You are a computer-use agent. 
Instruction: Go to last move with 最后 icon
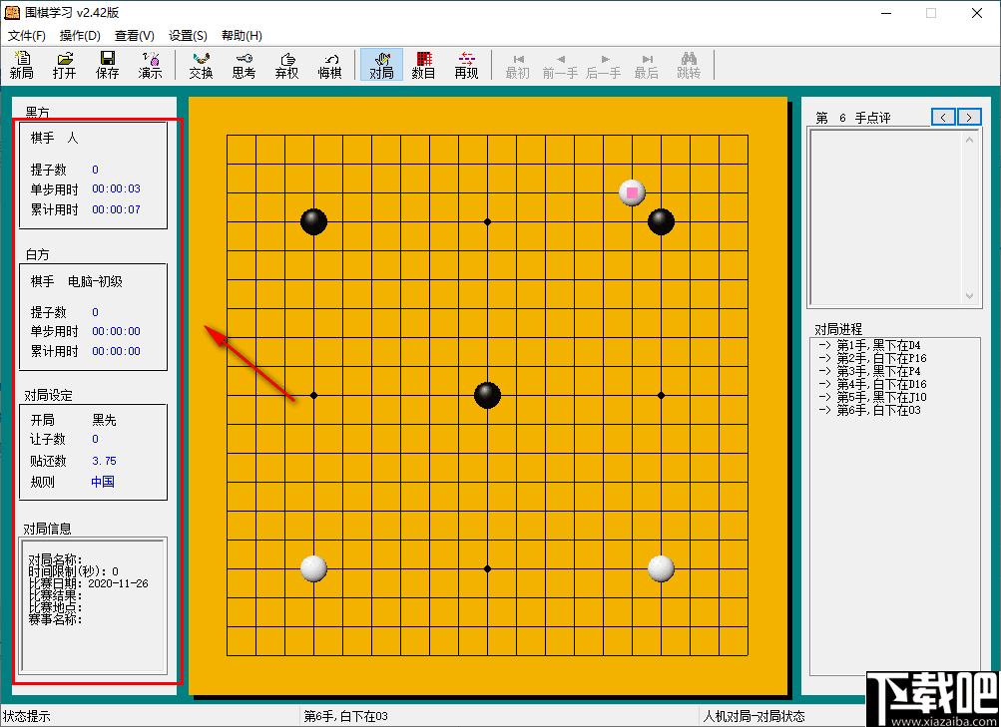point(646,66)
